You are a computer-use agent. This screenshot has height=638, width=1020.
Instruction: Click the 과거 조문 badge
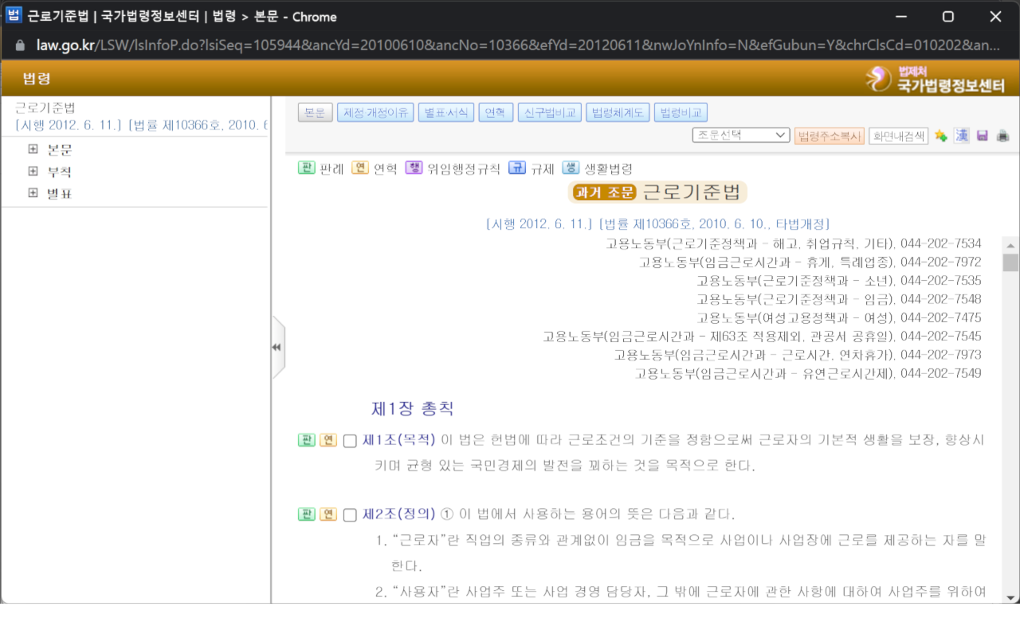coord(603,192)
